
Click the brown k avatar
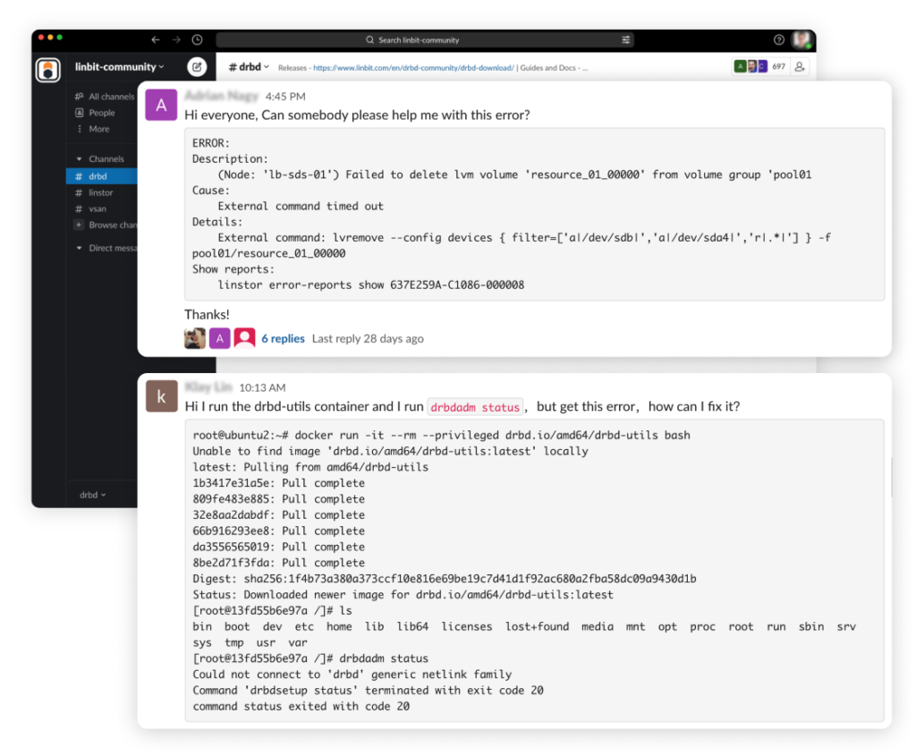161,396
